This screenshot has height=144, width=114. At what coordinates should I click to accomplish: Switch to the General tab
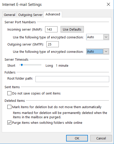click(9, 15)
